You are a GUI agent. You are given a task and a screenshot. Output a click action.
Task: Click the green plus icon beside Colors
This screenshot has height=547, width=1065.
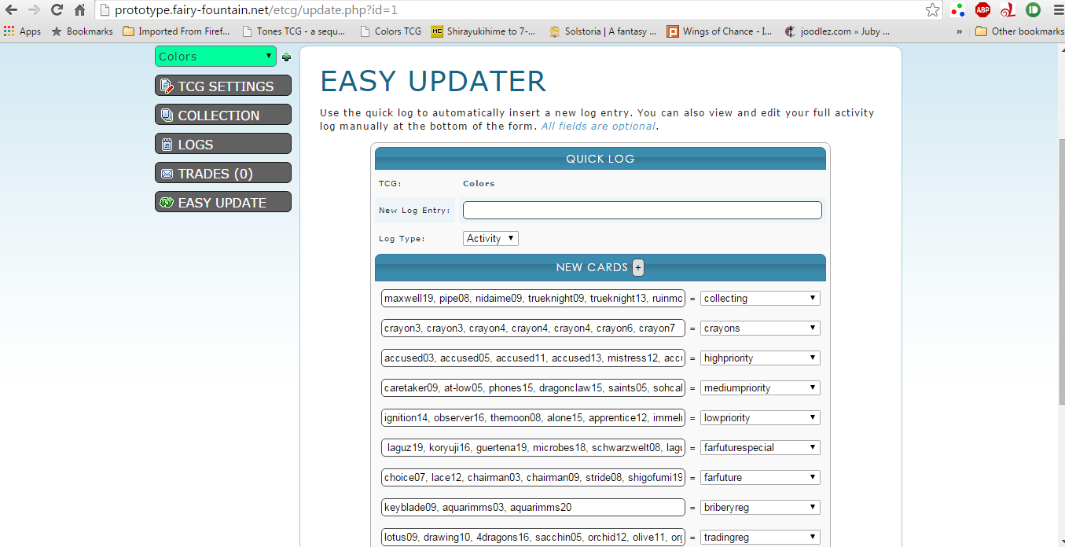coord(286,57)
